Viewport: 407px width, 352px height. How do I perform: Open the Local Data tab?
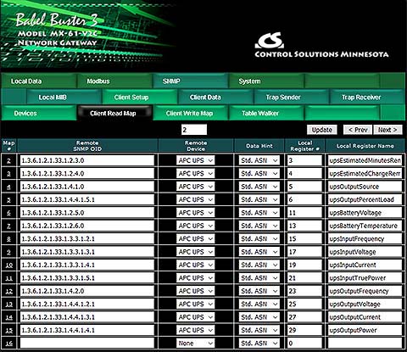click(x=39, y=81)
